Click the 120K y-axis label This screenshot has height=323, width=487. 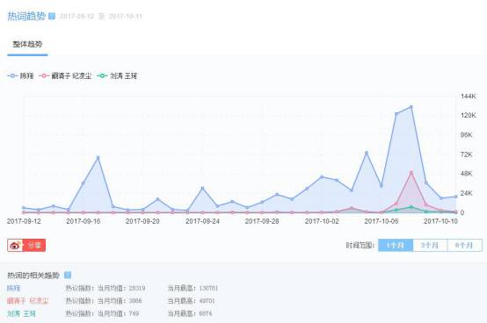coord(468,115)
